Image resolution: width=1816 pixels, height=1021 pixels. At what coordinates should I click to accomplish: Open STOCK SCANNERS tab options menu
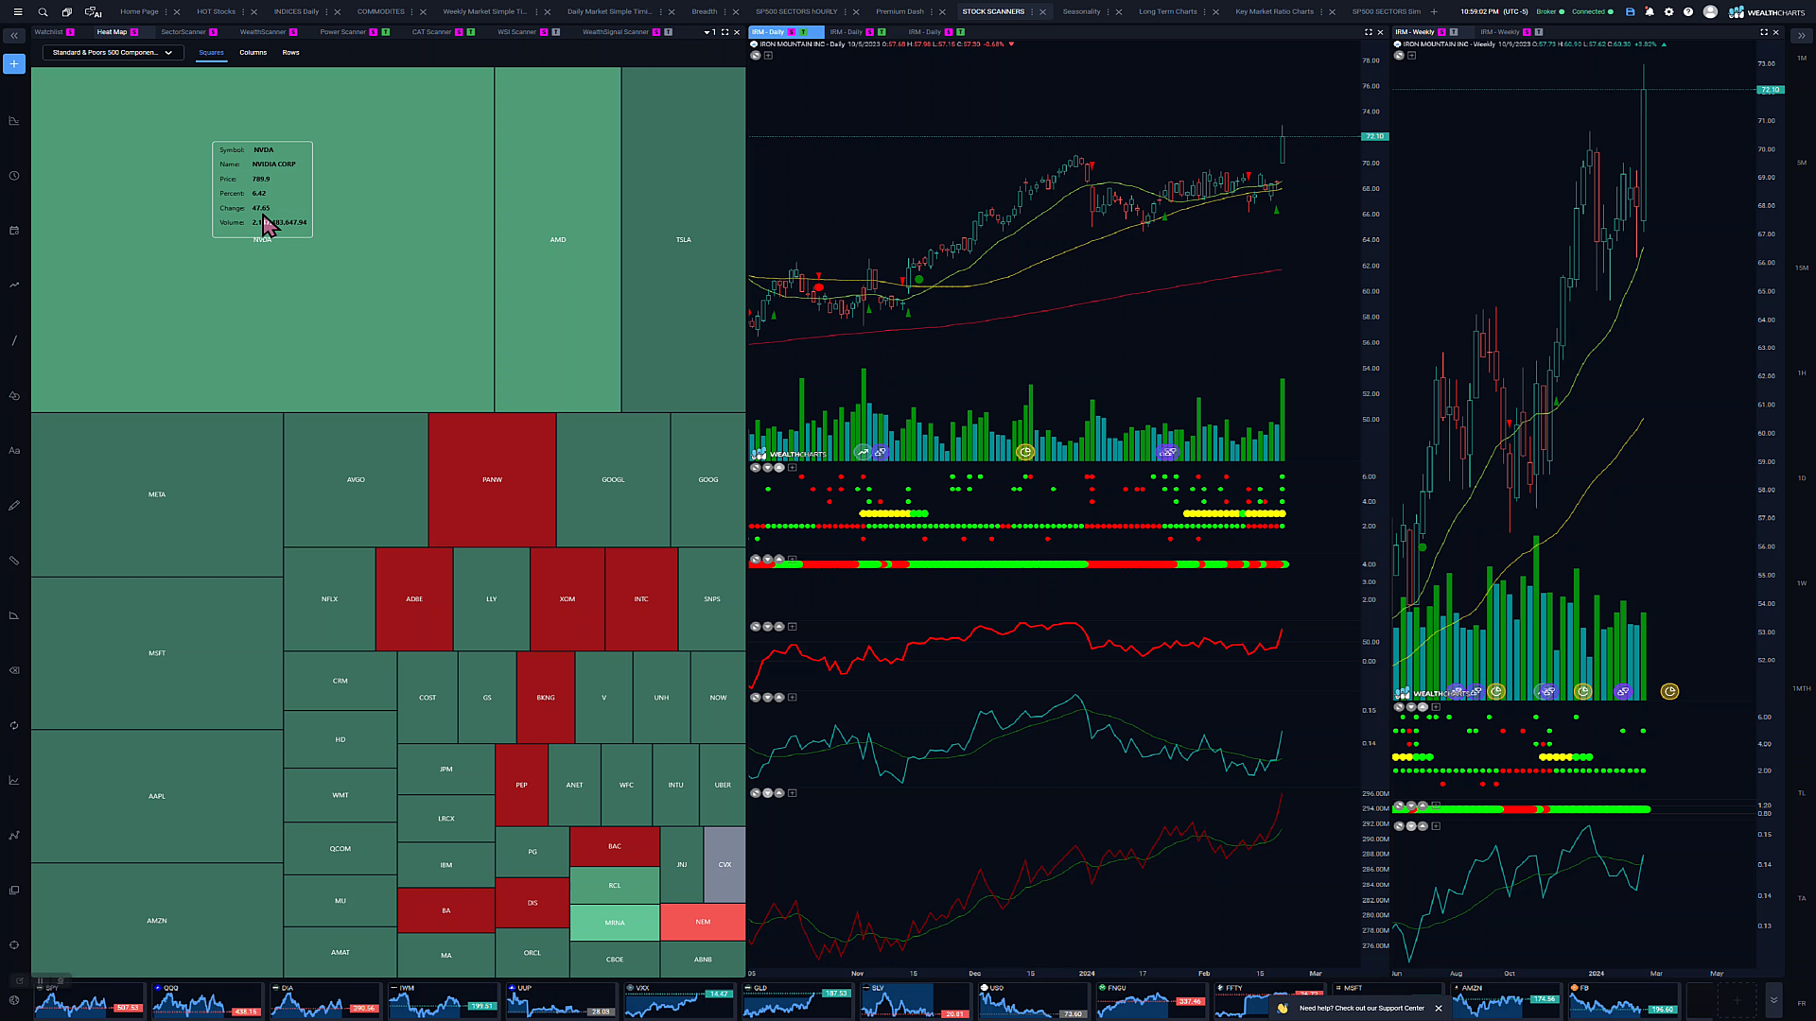[1032, 12]
